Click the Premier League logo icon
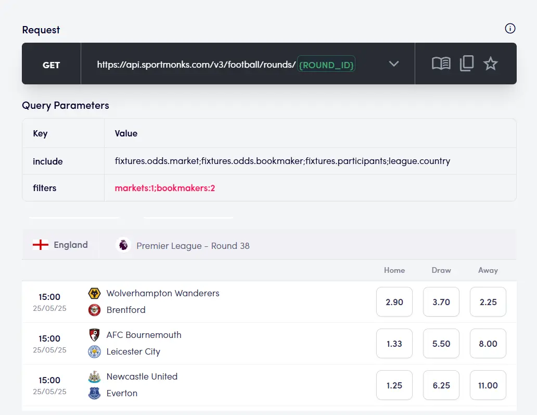Viewport: 537px width, 415px height. click(x=123, y=245)
